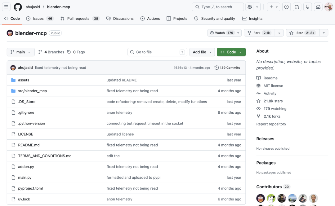The width and height of the screenshot is (335, 206).
Task: Open the Security and quality tab
Action: coord(215,19)
